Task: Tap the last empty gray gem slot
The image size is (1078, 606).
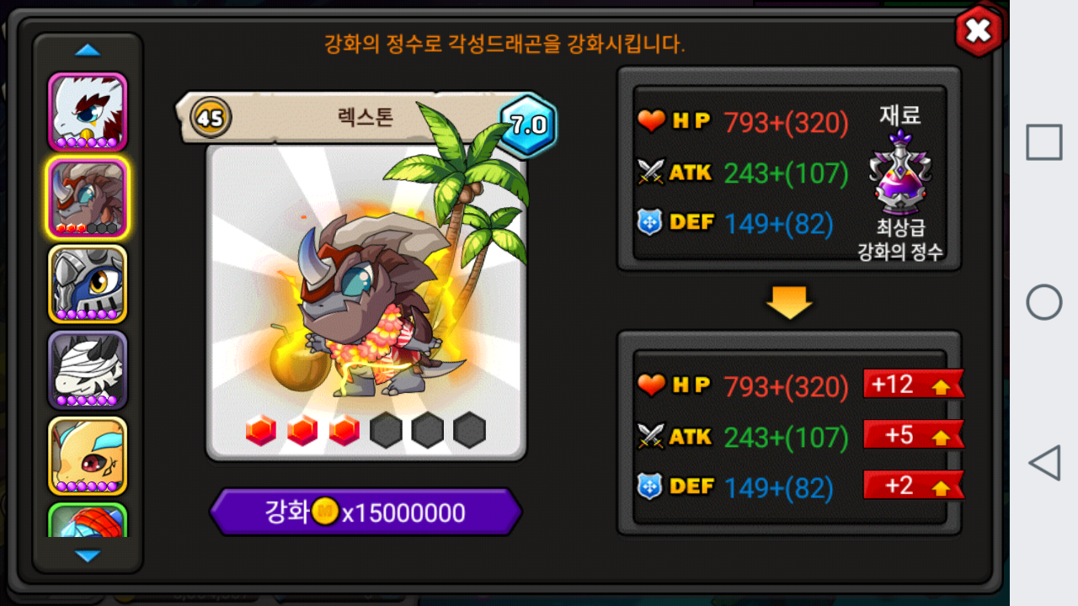Action: coord(469,431)
